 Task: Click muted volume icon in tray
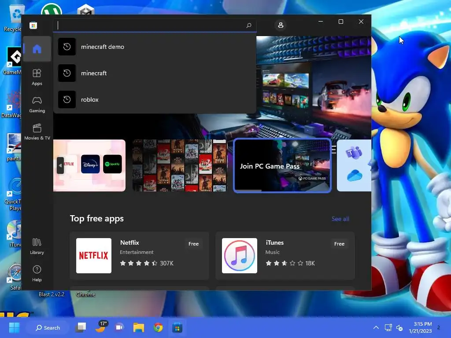coord(399,327)
